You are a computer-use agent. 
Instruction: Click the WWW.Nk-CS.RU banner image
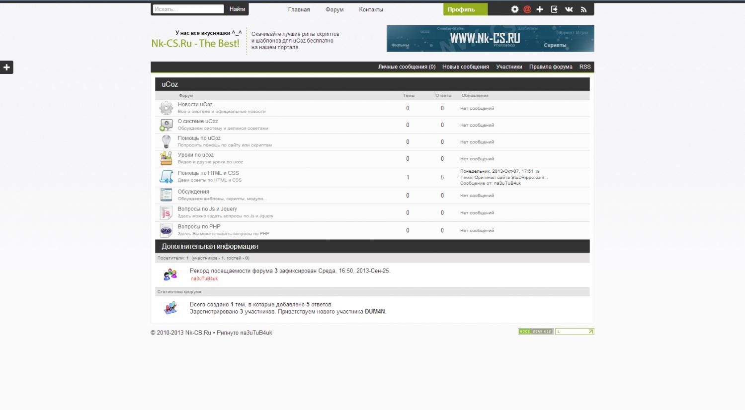pyautogui.click(x=490, y=39)
